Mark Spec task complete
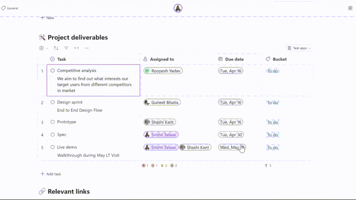Viewport: 356px width, 200px height. [x=53, y=135]
